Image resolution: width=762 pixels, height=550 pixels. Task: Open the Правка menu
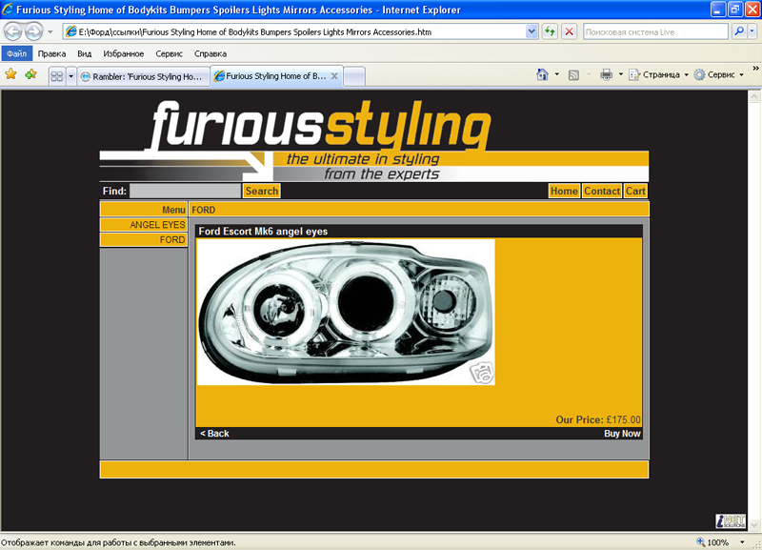(51, 53)
